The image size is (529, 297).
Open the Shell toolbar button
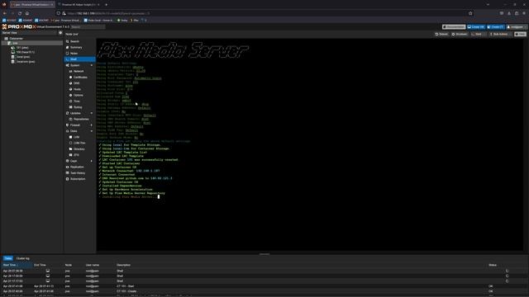pos(479,34)
